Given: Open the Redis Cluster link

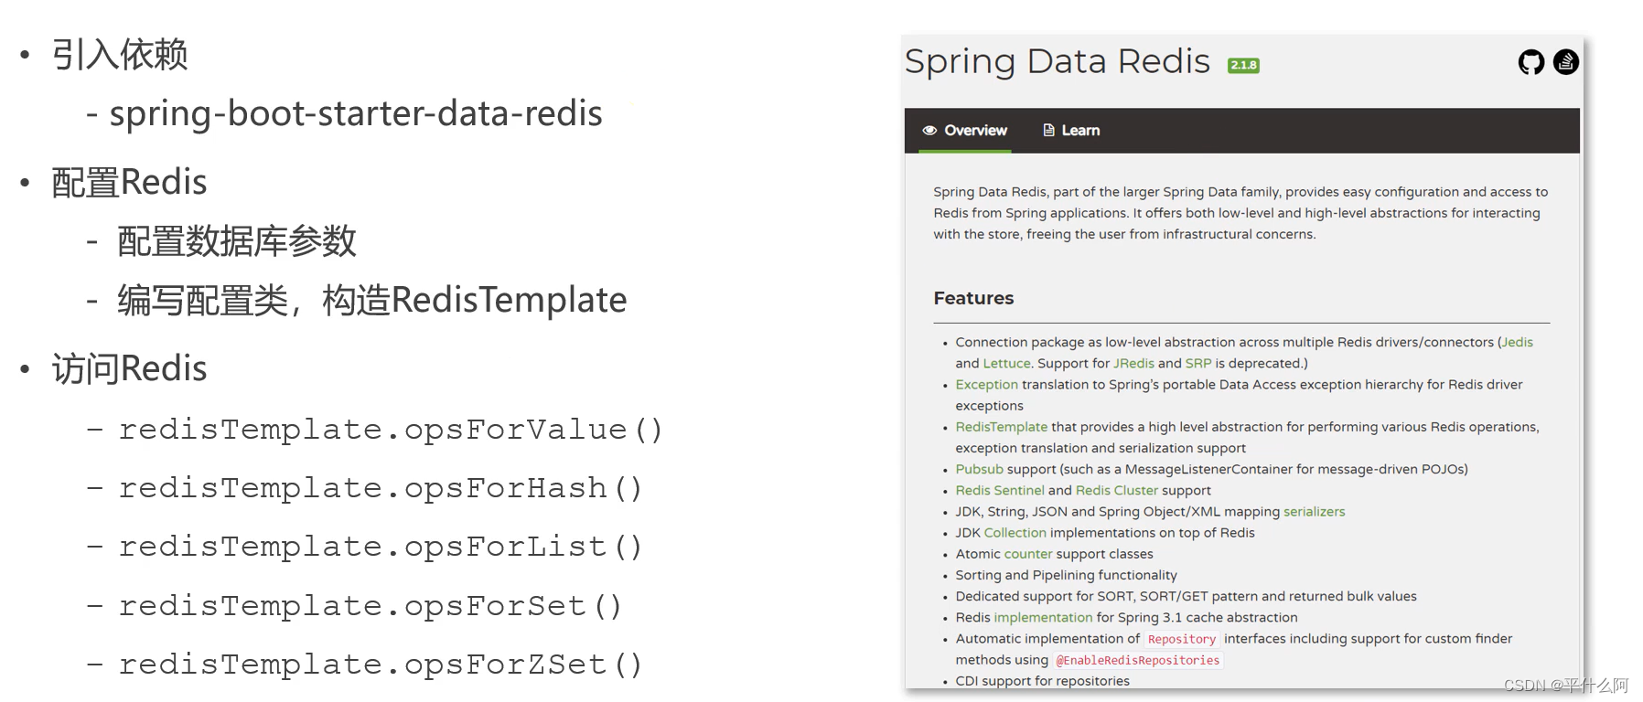Looking at the screenshot, I should (1117, 490).
